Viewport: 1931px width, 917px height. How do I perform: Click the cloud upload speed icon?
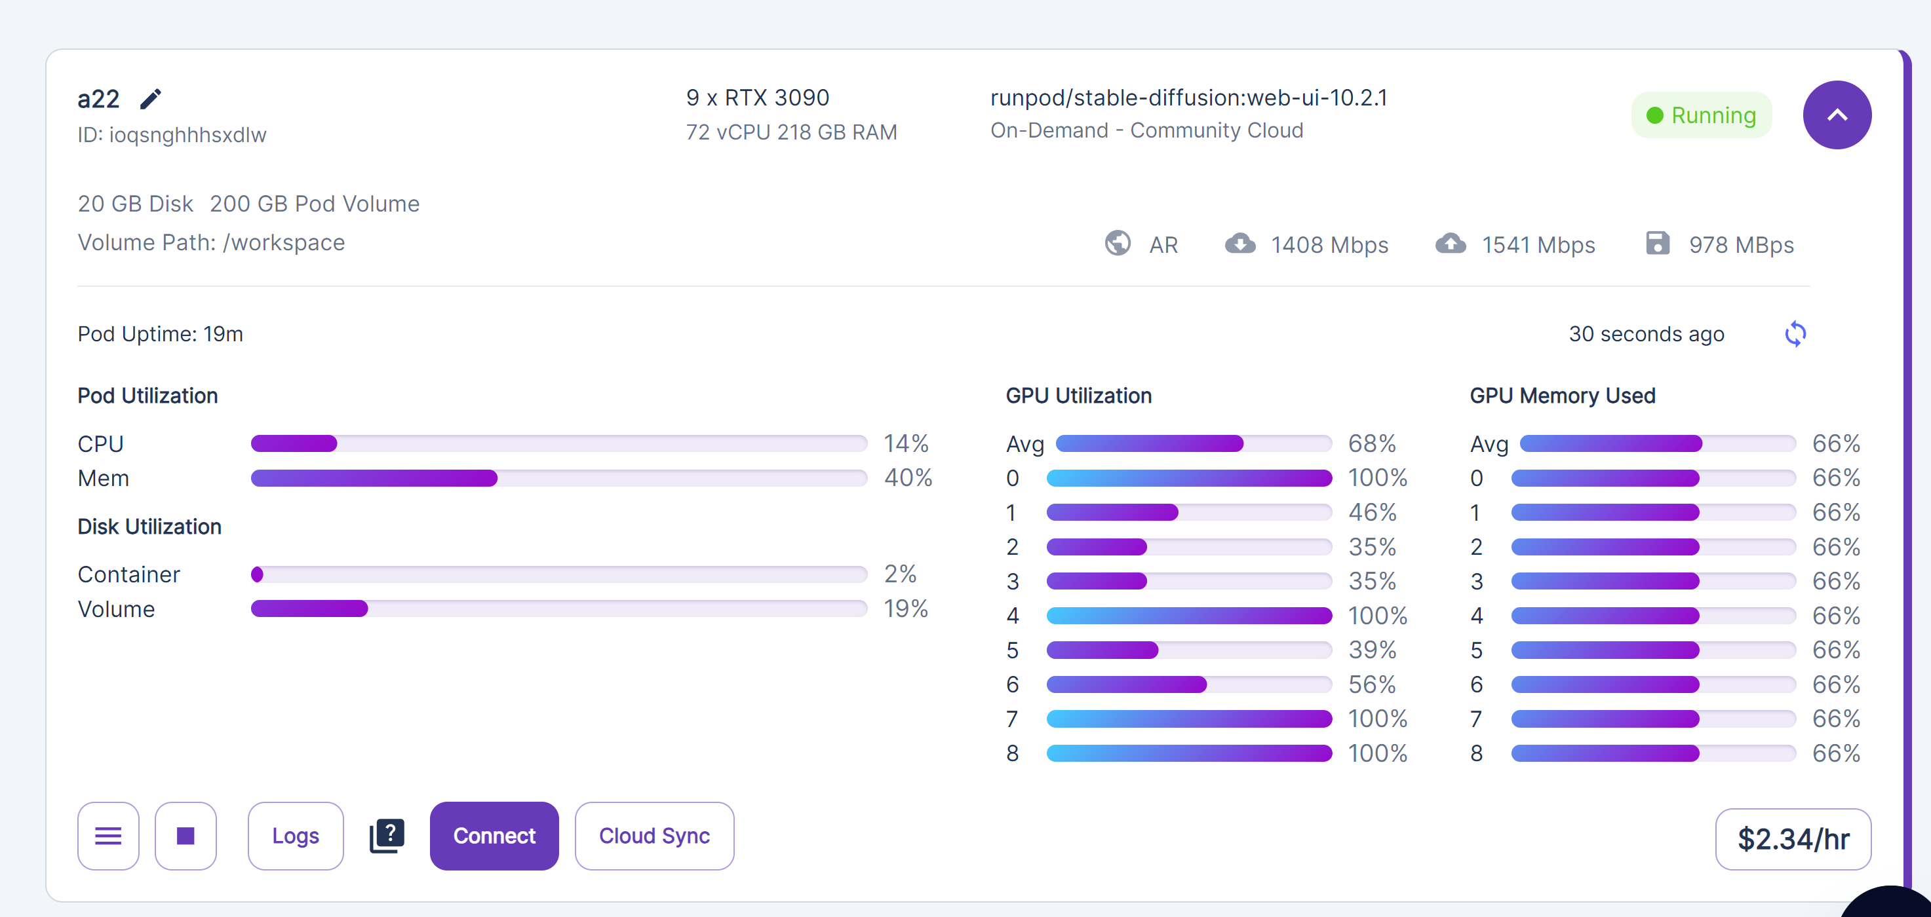pyautogui.click(x=1451, y=244)
